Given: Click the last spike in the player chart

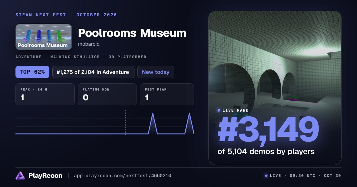Looking at the screenshot, I should coord(189,123).
